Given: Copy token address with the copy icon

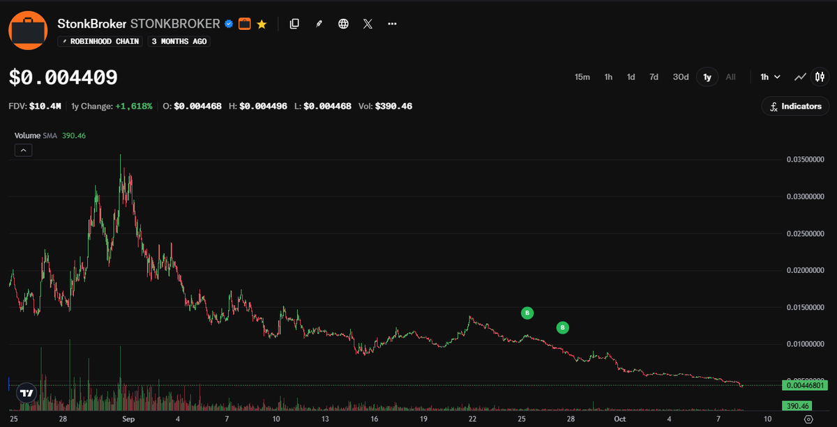Looking at the screenshot, I should 294,24.
